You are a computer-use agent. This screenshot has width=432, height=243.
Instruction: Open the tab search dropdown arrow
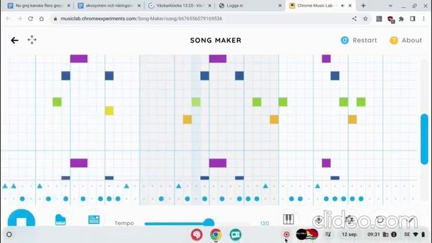(390, 5)
